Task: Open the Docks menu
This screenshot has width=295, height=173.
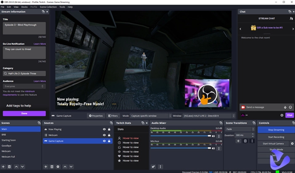Action: [24, 7]
